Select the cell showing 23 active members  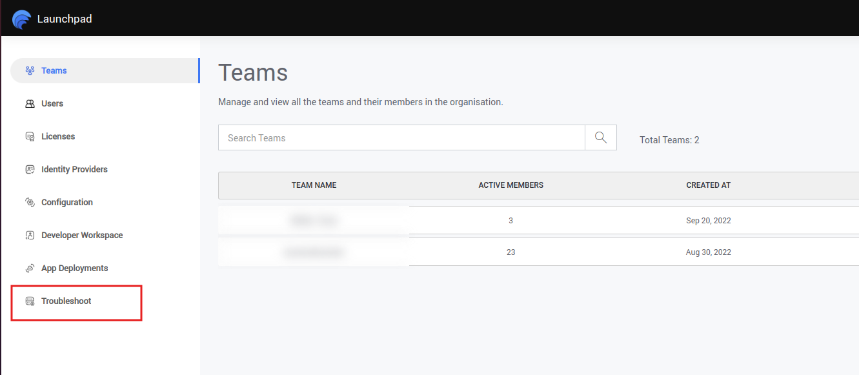(x=510, y=252)
